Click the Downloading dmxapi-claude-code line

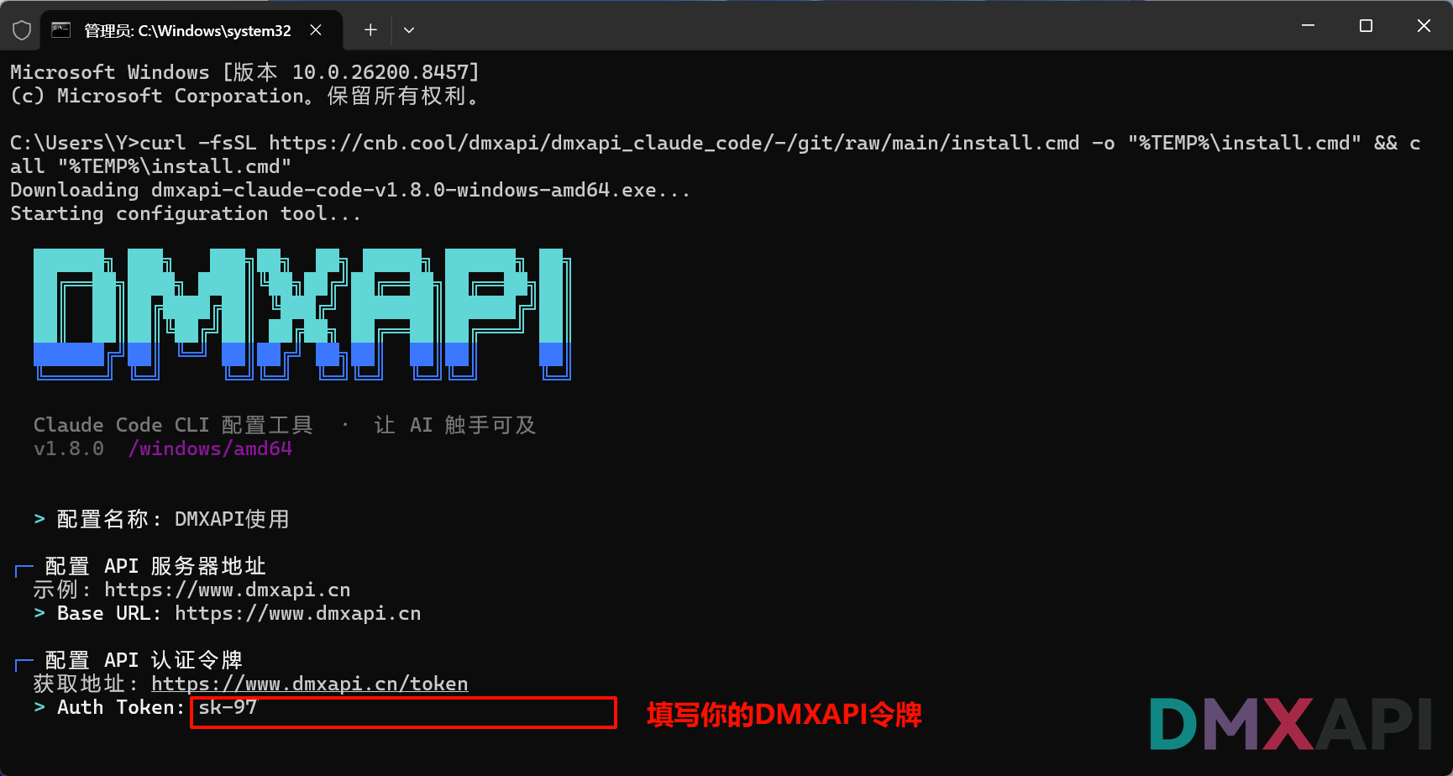click(350, 190)
